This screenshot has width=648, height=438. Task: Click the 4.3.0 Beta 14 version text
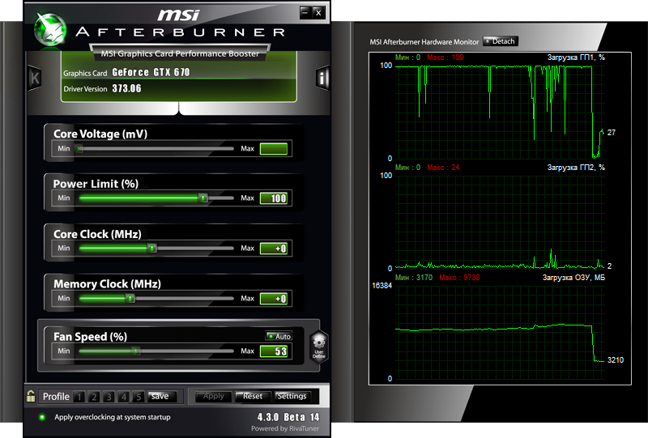[288, 417]
